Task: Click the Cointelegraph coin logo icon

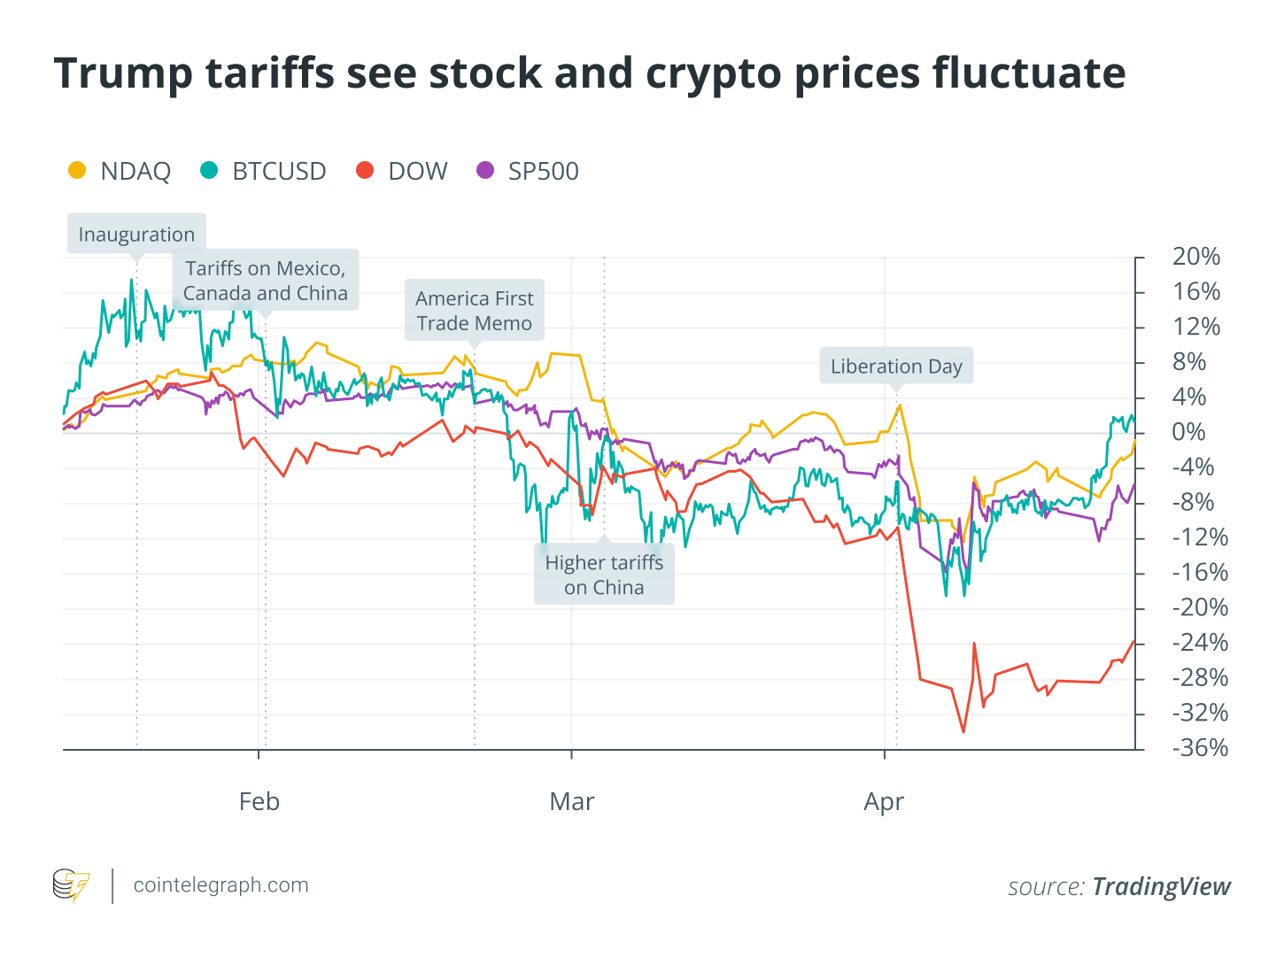Action: coord(71,885)
